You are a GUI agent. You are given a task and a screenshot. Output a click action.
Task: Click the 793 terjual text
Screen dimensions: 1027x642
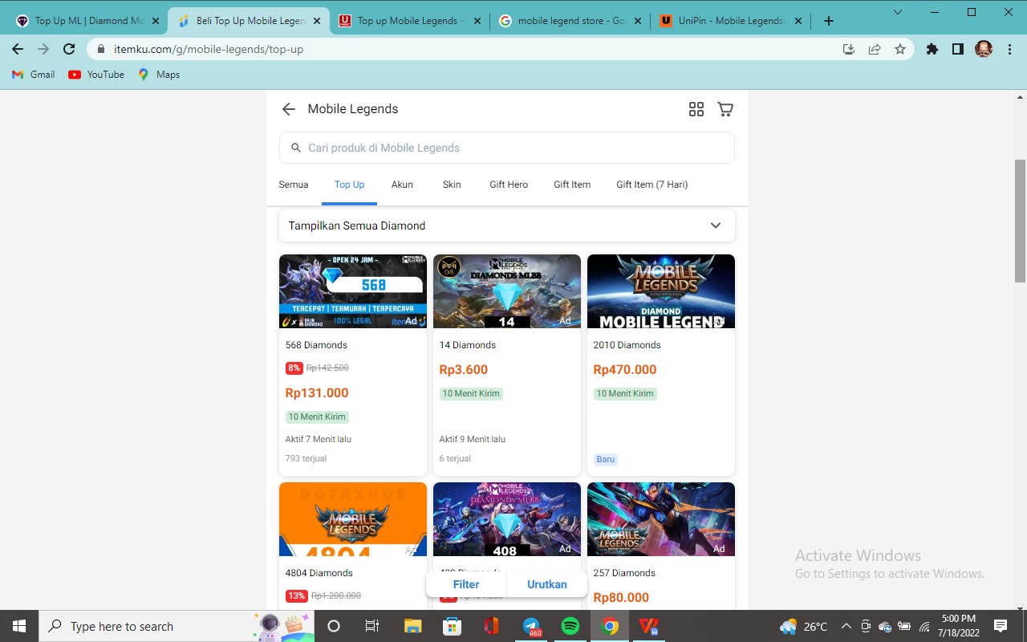tap(306, 459)
